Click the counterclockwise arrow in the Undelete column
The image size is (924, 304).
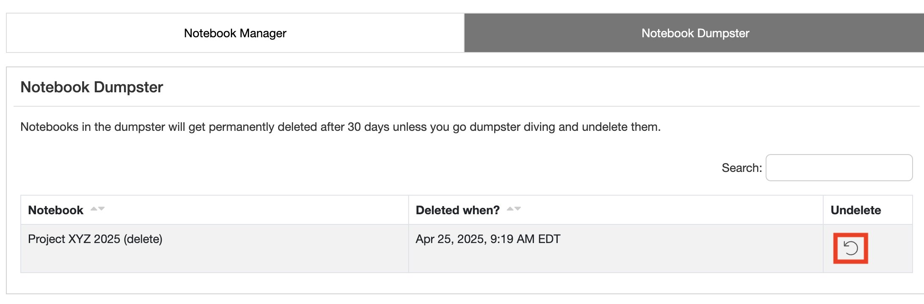[850, 248]
